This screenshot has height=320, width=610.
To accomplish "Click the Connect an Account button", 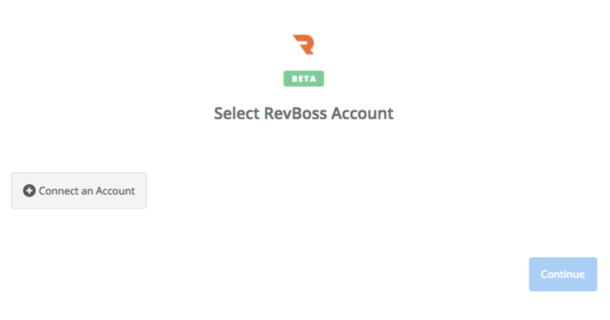I will (79, 191).
